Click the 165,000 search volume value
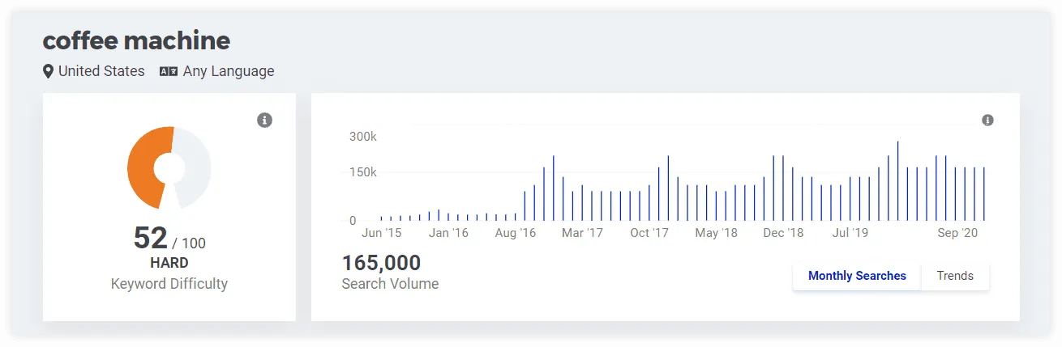This screenshot has width=1062, height=347. [x=381, y=263]
